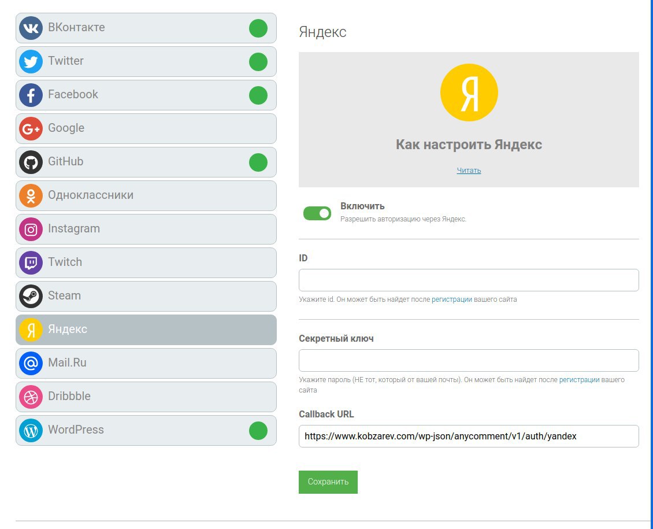Click the green status dot for Facebook

(x=258, y=95)
